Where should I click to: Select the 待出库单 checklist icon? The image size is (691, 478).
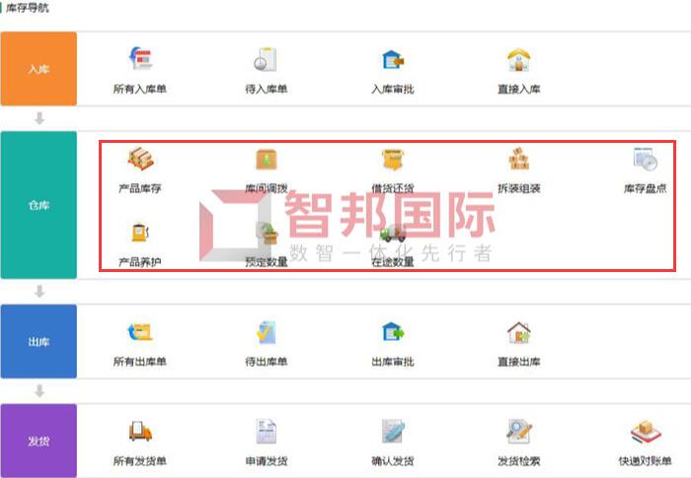(x=267, y=332)
